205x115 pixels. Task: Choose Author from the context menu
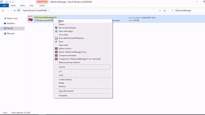pyautogui.click(x=83, y=24)
